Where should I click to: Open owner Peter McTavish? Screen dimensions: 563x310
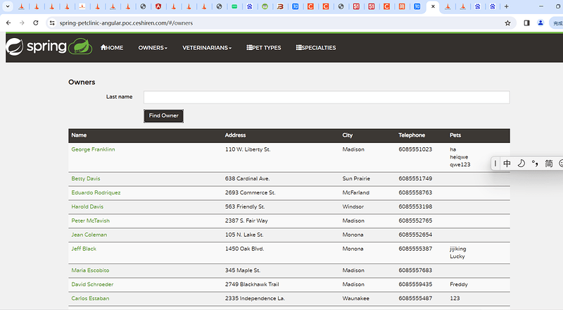(x=91, y=221)
